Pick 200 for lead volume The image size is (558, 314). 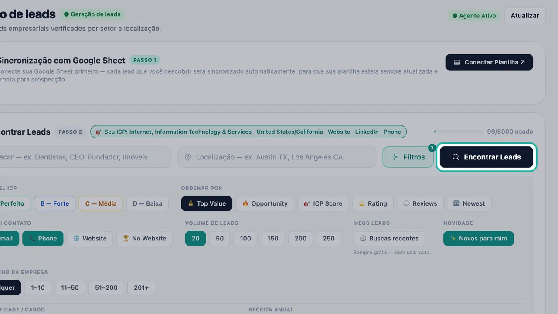(300, 238)
